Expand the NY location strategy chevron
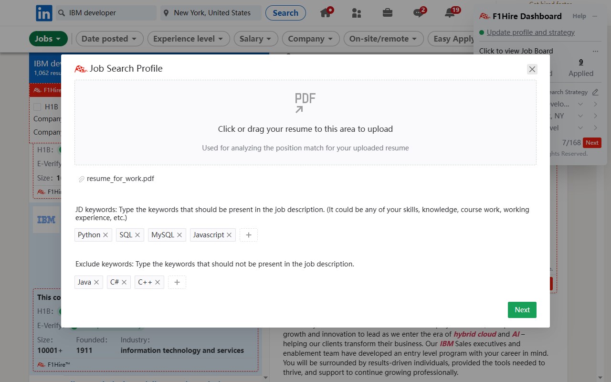The width and height of the screenshot is (611, 382). (x=580, y=116)
